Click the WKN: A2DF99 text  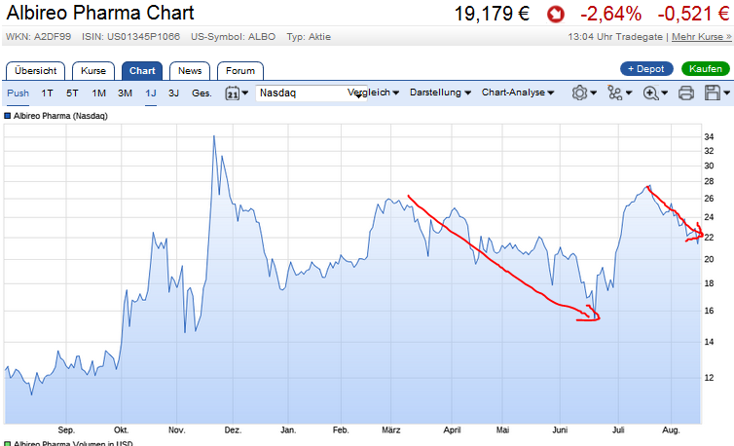(x=38, y=37)
